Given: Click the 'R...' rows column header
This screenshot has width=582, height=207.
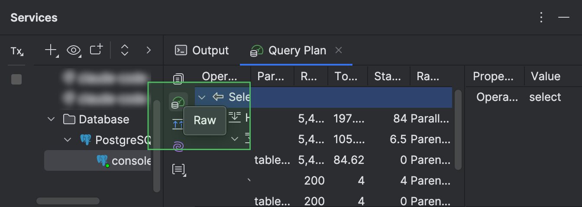Looking at the screenshot, I should (310, 77).
